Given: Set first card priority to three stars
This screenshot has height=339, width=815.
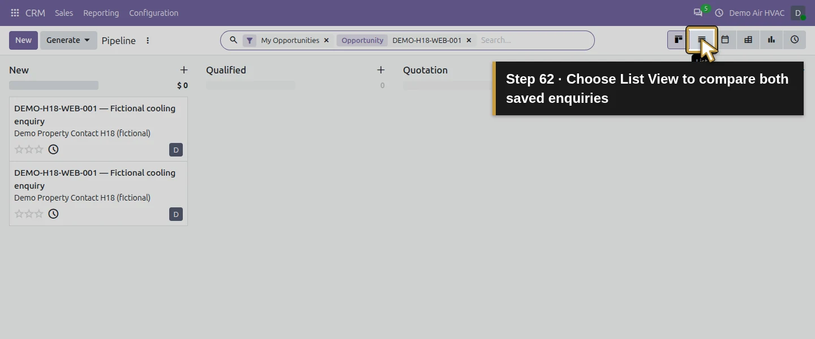Looking at the screenshot, I should (x=39, y=149).
